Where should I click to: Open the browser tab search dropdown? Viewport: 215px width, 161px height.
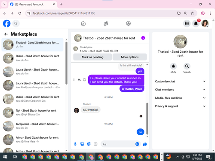click(4, 4)
